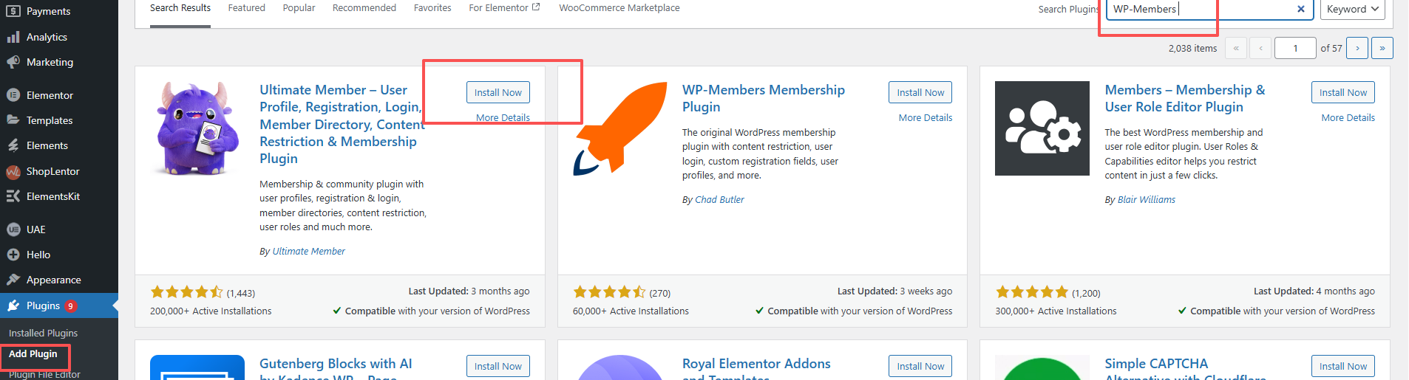
Task: Click author link Blair Williams
Action: click(1147, 200)
